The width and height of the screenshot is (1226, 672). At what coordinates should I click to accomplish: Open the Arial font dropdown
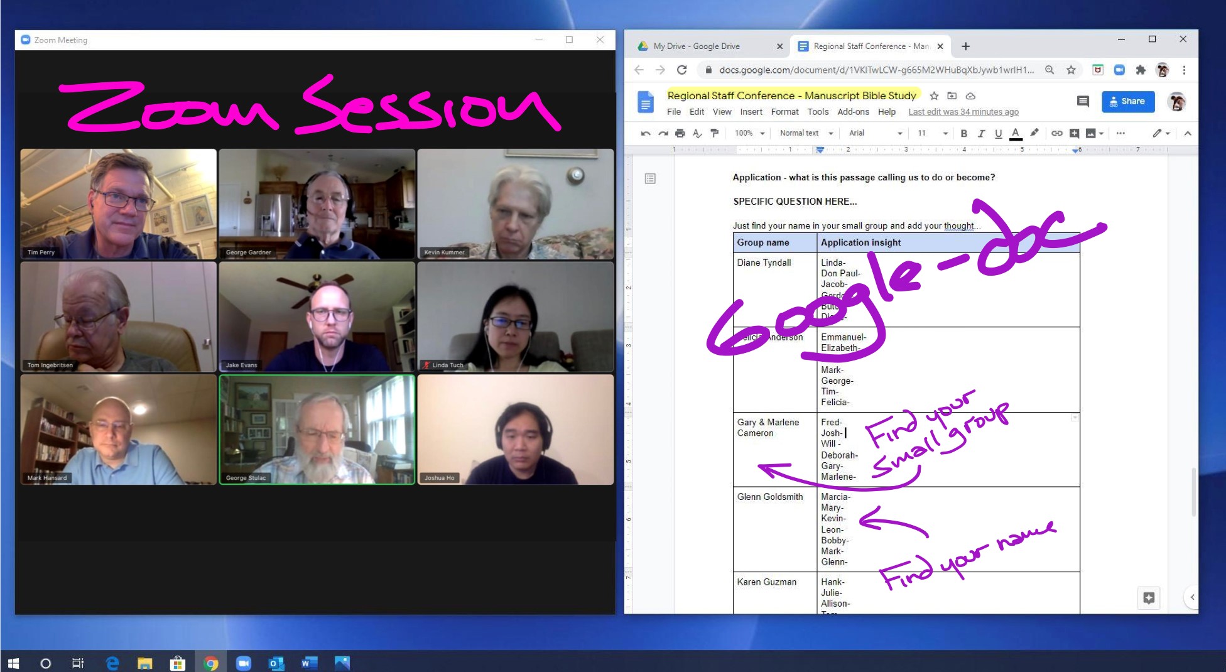tap(875, 133)
